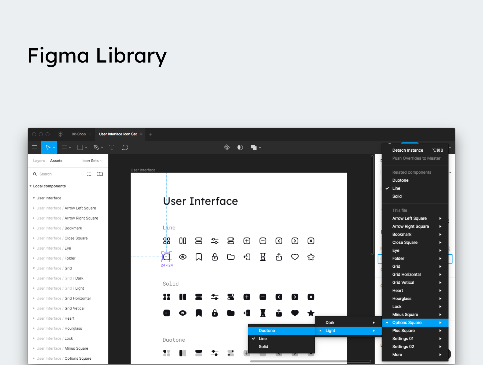Select the Frame tool
483x365 pixels.
[x=64, y=147]
